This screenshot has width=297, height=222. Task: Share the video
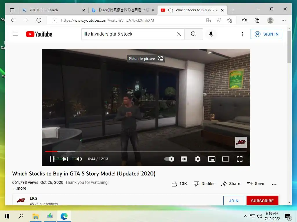[x=231, y=184]
